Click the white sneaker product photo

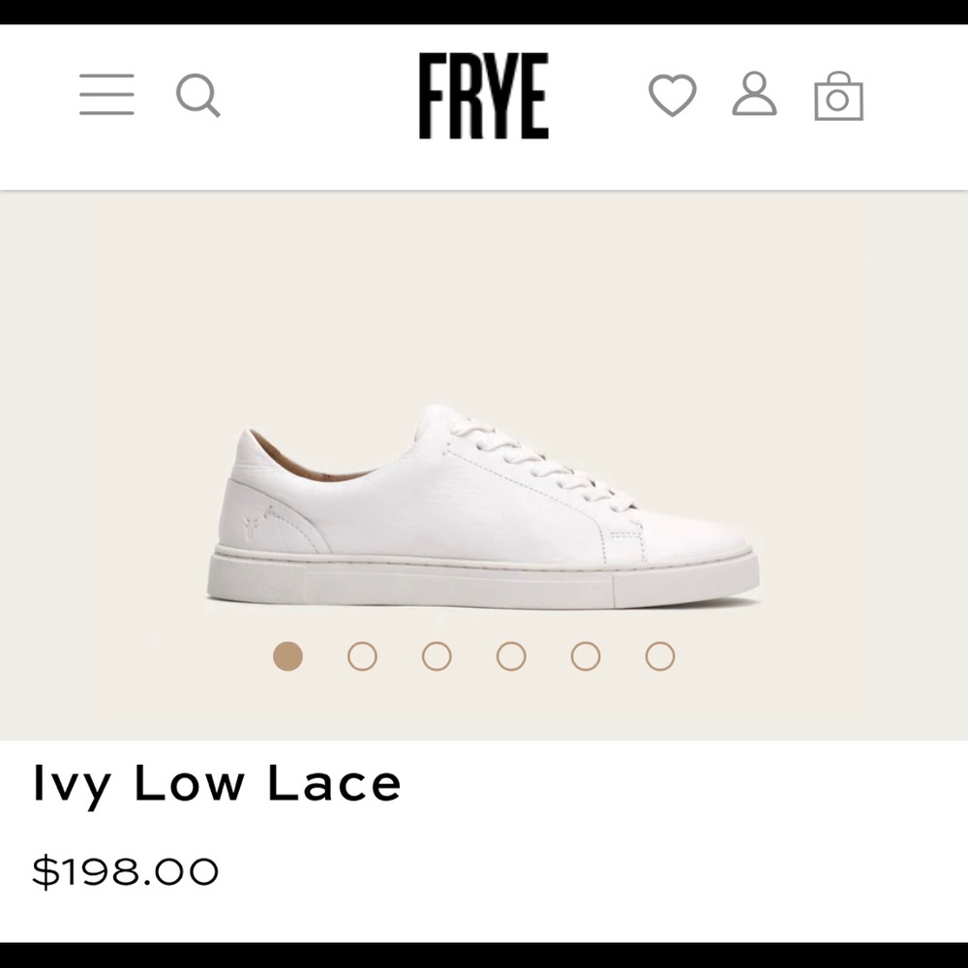point(484,503)
